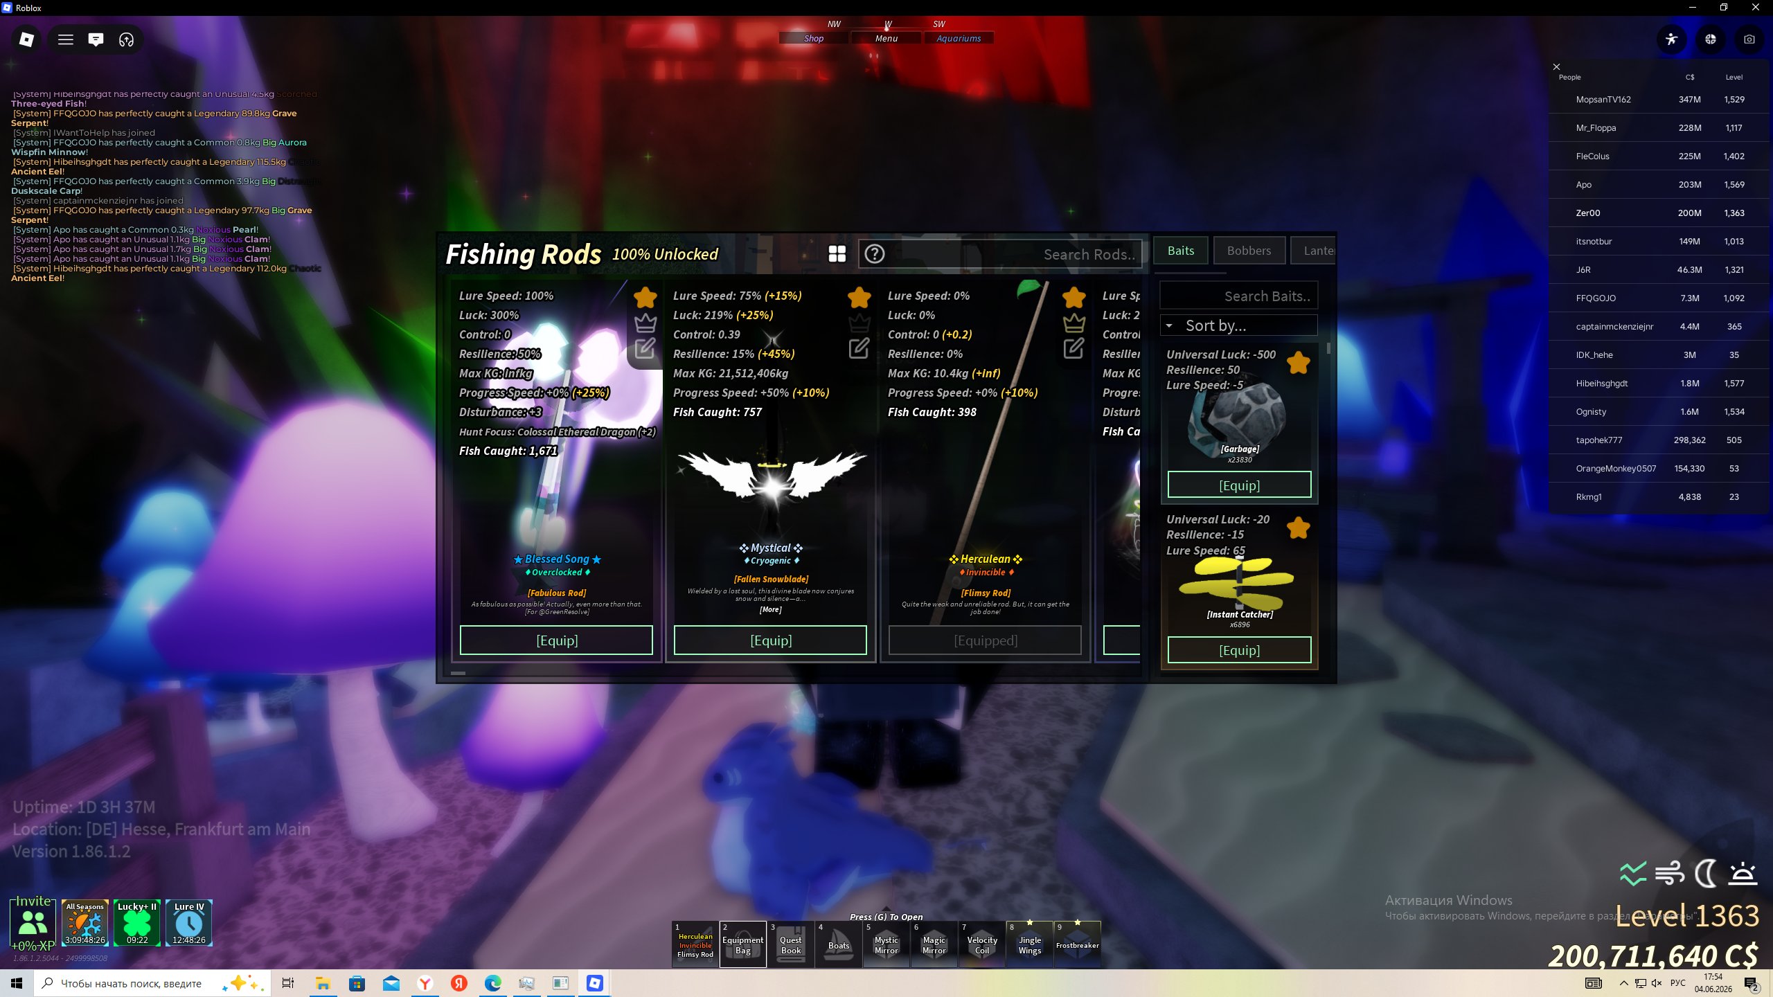Image resolution: width=1773 pixels, height=997 pixels.
Task: Select the Jingle Wings hotbar slot
Action: pos(1029,944)
